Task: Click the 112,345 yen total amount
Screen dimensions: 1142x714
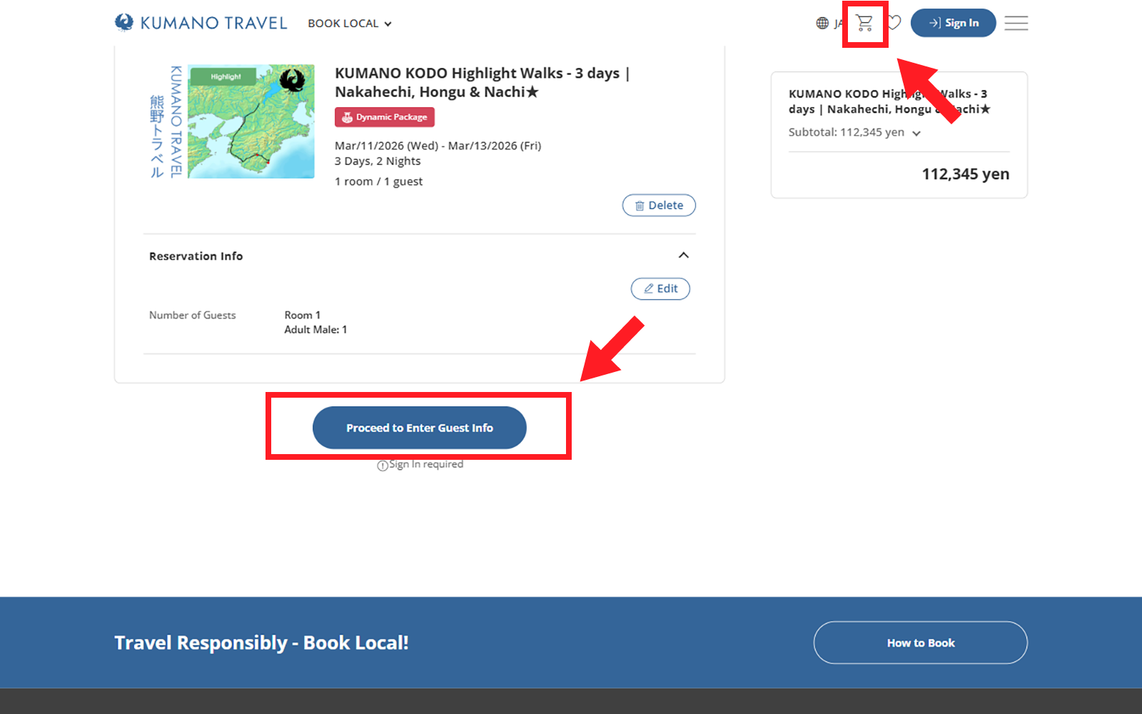Action: point(965,174)
